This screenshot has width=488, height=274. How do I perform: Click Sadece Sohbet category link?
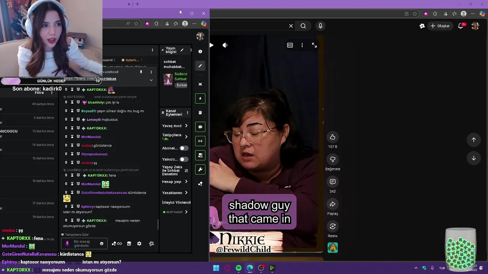pyautogui.click(x=181, y=76)
